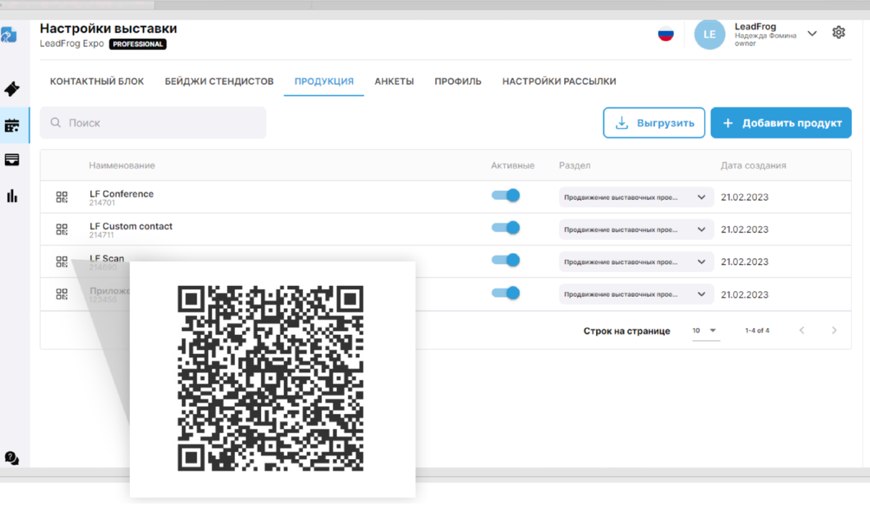This screenshot has width=870, height=506.
Task: Open the card icon in left sidebar
Action: click(12, 160)
